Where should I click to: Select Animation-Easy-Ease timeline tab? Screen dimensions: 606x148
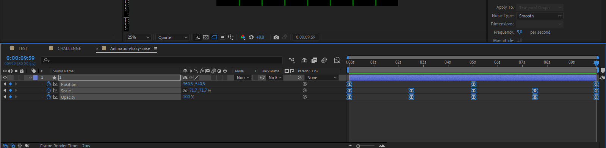click(130, 48)
